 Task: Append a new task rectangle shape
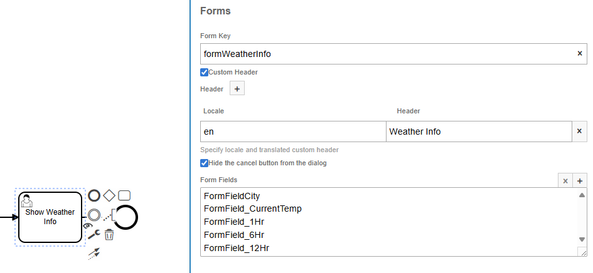pos(124,195)
